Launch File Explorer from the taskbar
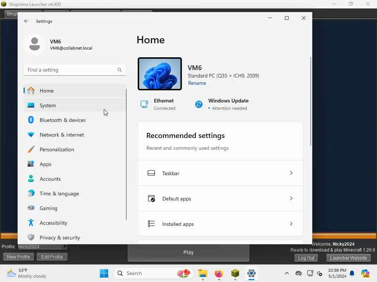 point(203,273)
